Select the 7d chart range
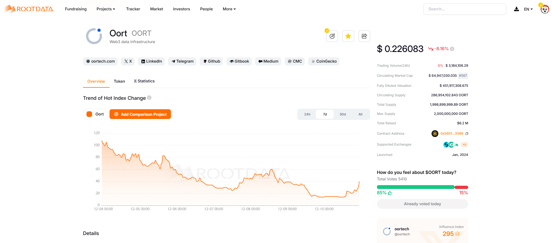Viewport: 552px width, 243px height. (x=325, y=114)
